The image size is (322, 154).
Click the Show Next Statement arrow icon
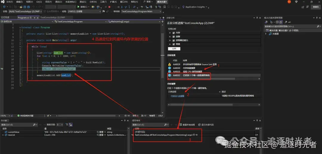coord(118,7)
